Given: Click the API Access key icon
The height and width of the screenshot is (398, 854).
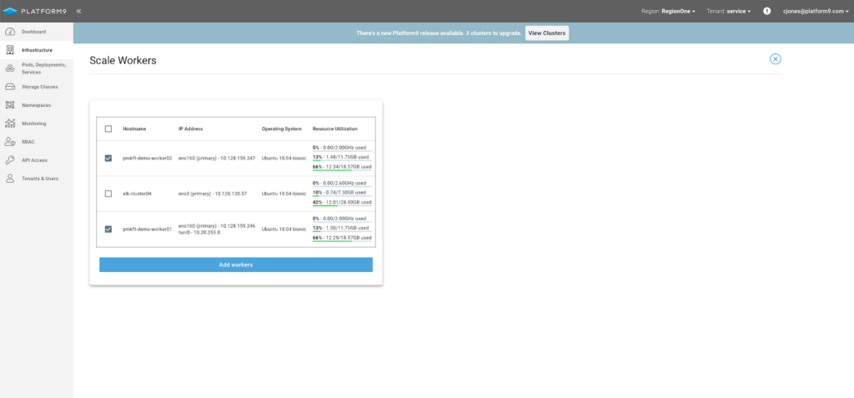Looking at the screenshot, I should click(x=10, y=160).
